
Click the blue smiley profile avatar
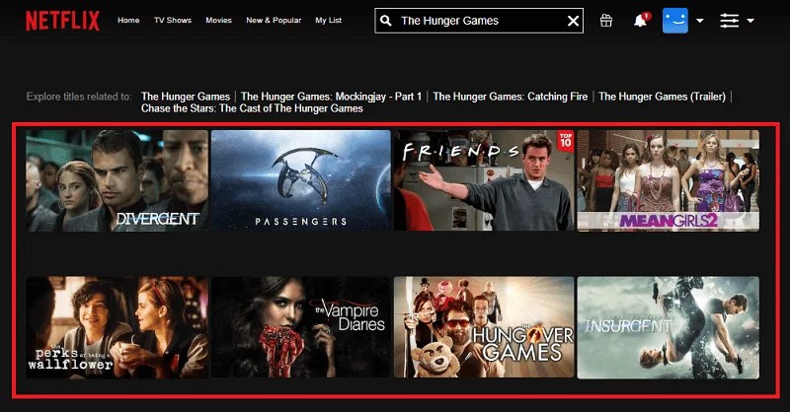(675, 21)
